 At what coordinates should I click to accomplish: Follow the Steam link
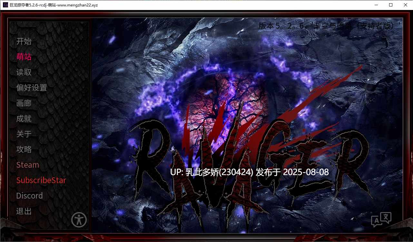(x=28, y=165)
